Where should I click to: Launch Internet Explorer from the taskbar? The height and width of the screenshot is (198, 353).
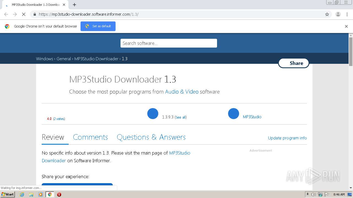point(22,194)
